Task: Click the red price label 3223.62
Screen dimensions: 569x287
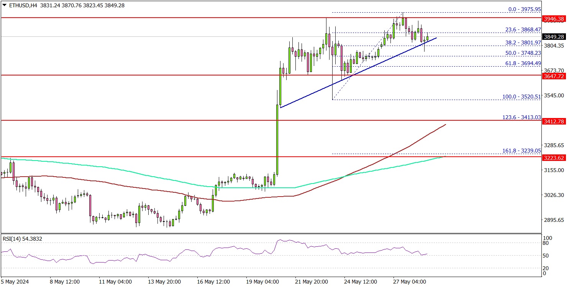Action: (554, 157)
